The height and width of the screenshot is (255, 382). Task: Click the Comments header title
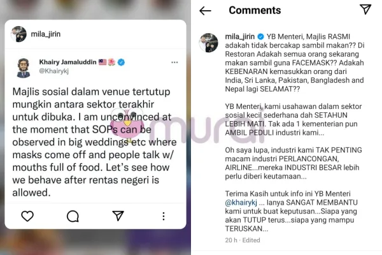(255, 10)
